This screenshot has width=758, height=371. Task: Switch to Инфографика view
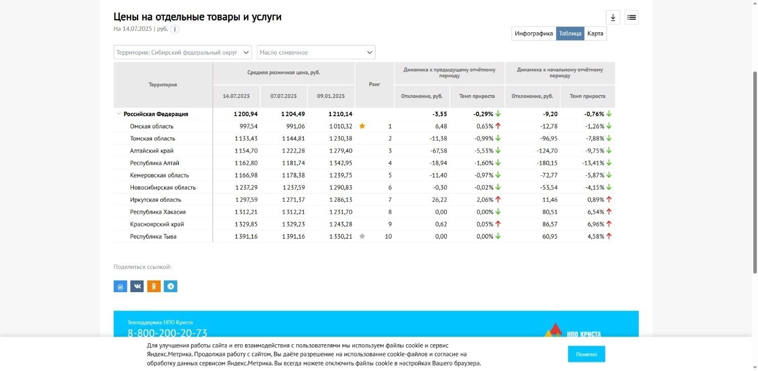534,34
